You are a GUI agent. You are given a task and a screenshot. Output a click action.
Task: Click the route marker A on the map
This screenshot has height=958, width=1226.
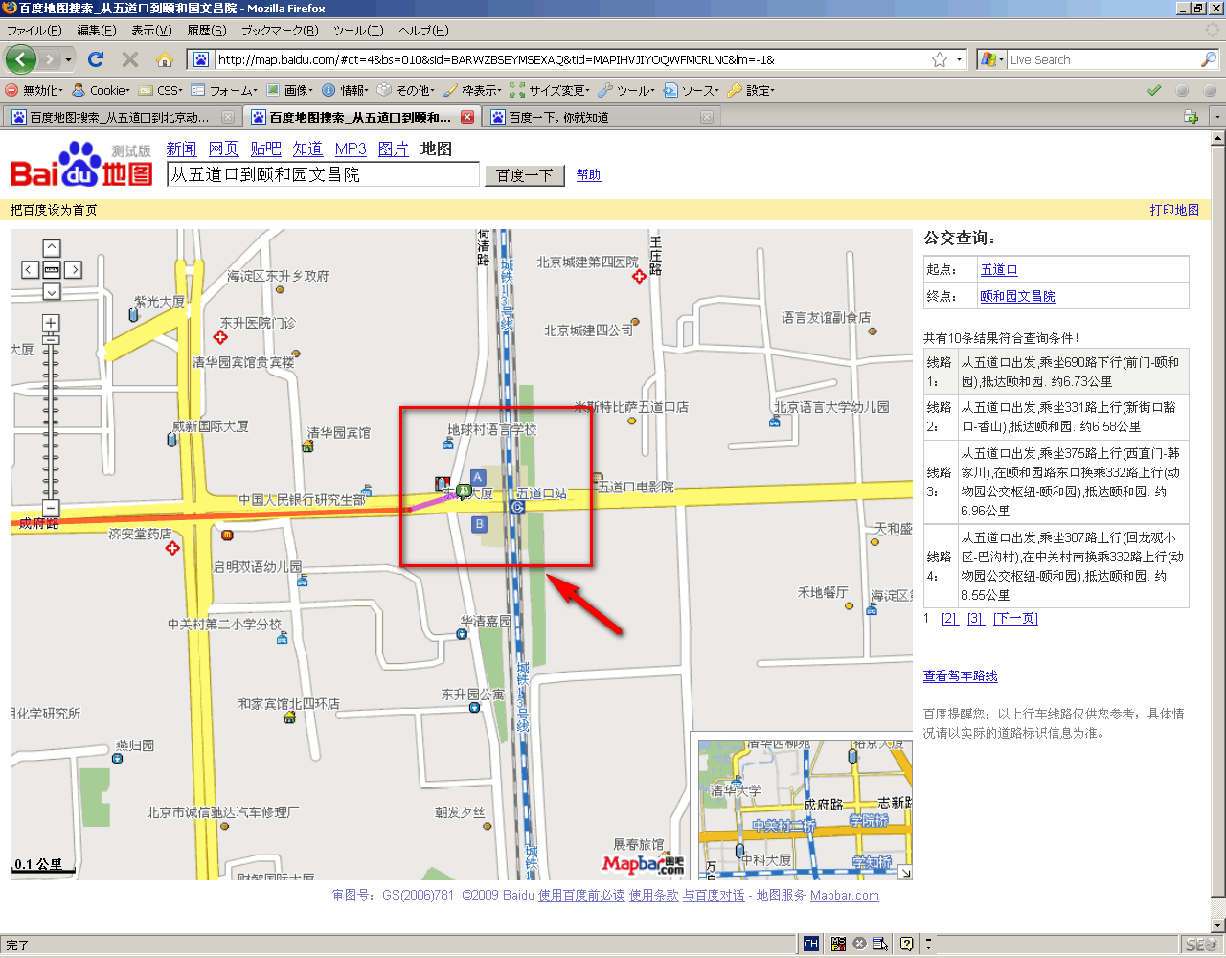[x=477, y=477]
